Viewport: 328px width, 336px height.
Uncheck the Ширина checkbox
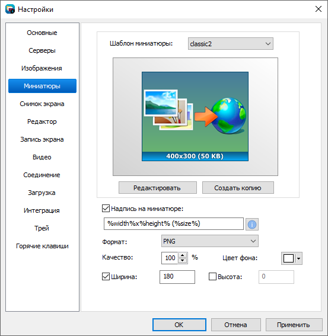point(106,277)
